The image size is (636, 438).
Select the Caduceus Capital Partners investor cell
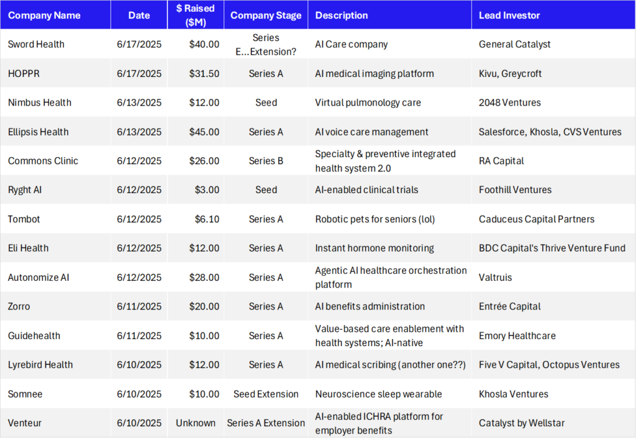click(553, 219)
